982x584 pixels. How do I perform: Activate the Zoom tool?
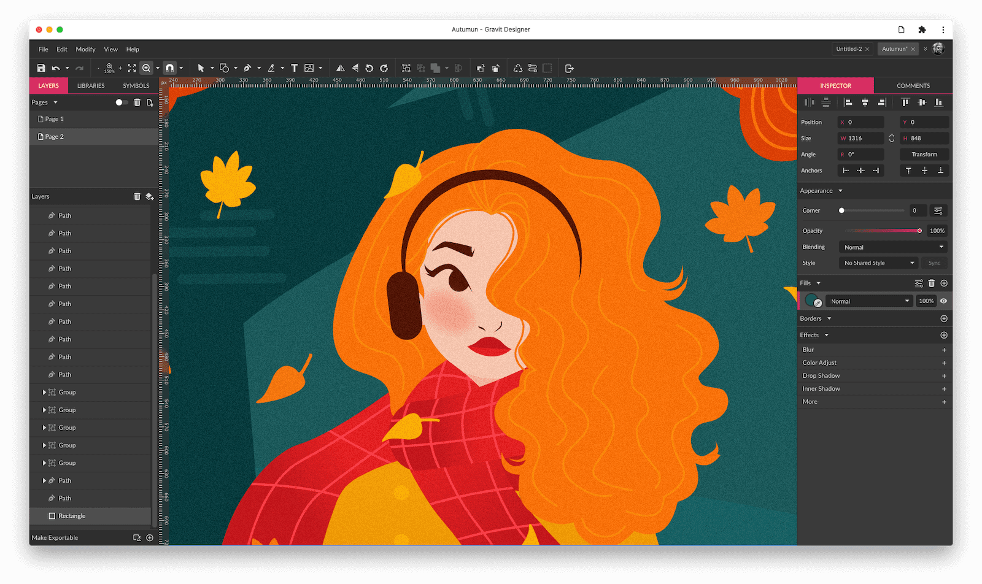pos(147,67)
